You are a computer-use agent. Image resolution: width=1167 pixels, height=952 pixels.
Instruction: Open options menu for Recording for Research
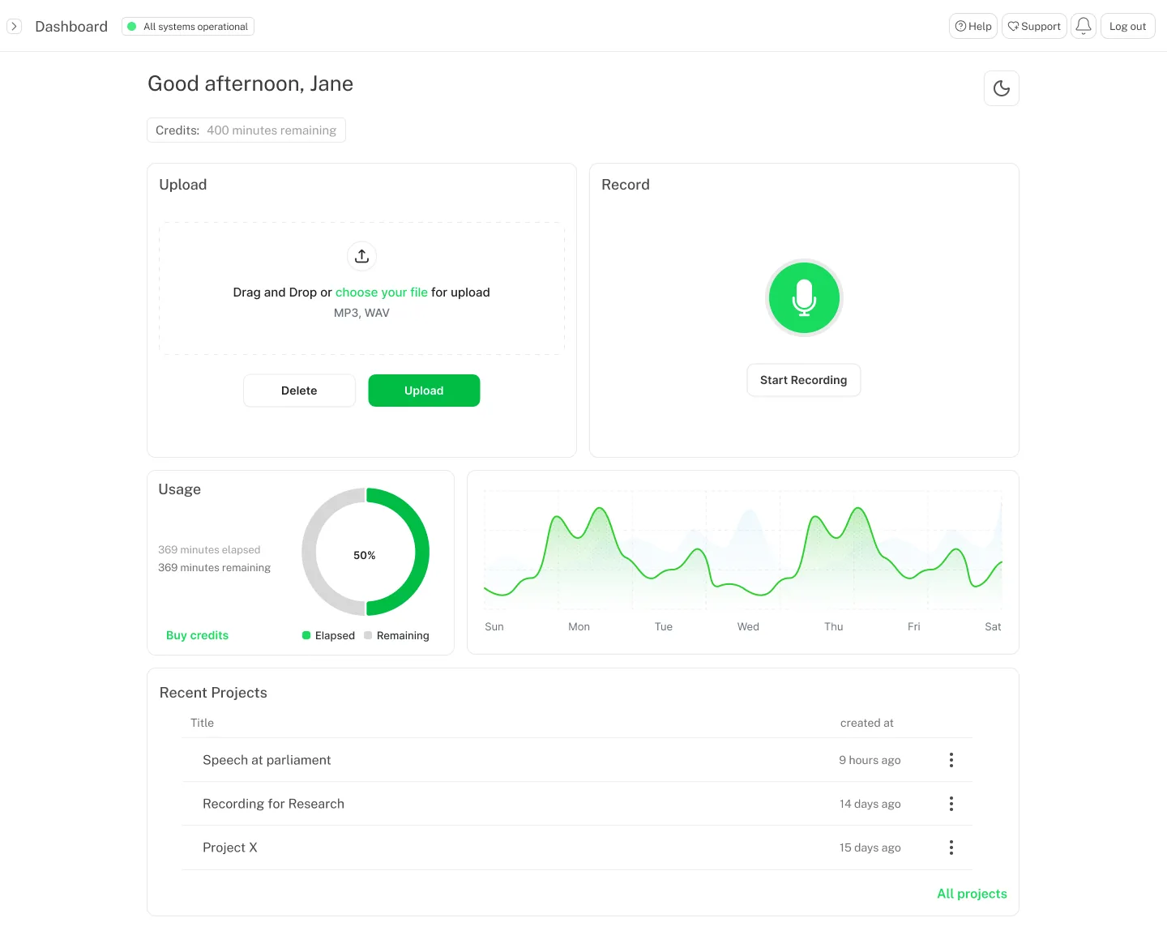point(951,804)
